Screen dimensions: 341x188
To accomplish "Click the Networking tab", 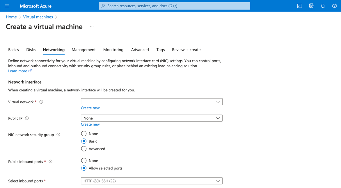I will (x=54, y=50).
